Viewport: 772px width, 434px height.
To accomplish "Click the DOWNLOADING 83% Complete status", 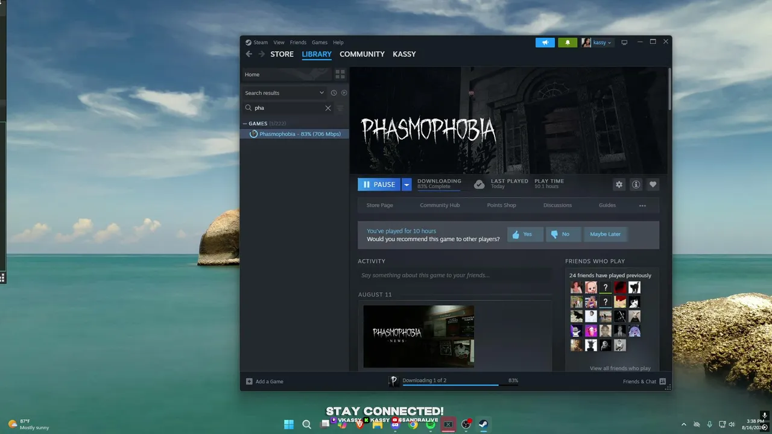I will point(439,184).
